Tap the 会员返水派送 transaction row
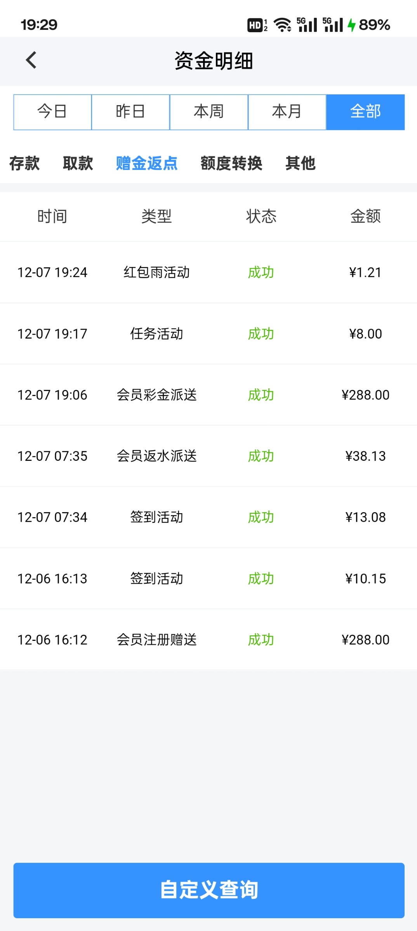 coord(208,456)
